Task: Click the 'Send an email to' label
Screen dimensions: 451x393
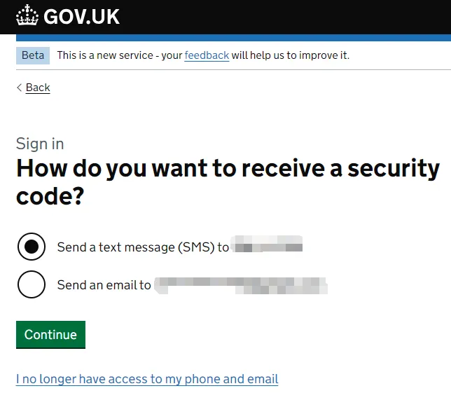Action: (104, 285)
